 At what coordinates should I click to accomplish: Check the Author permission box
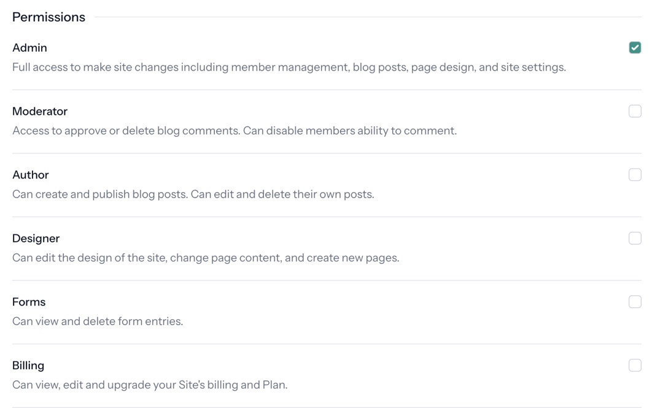click(x=635, y=174)
